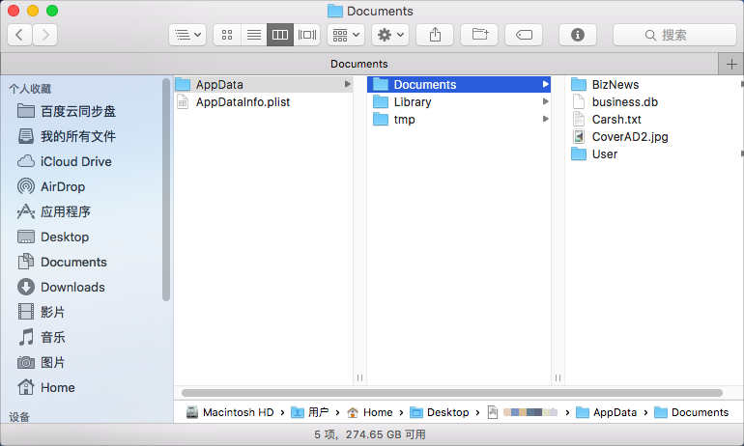744x446 pixels.
Task: Open 音乐 in the sidebar
Action: pos(42,338)
